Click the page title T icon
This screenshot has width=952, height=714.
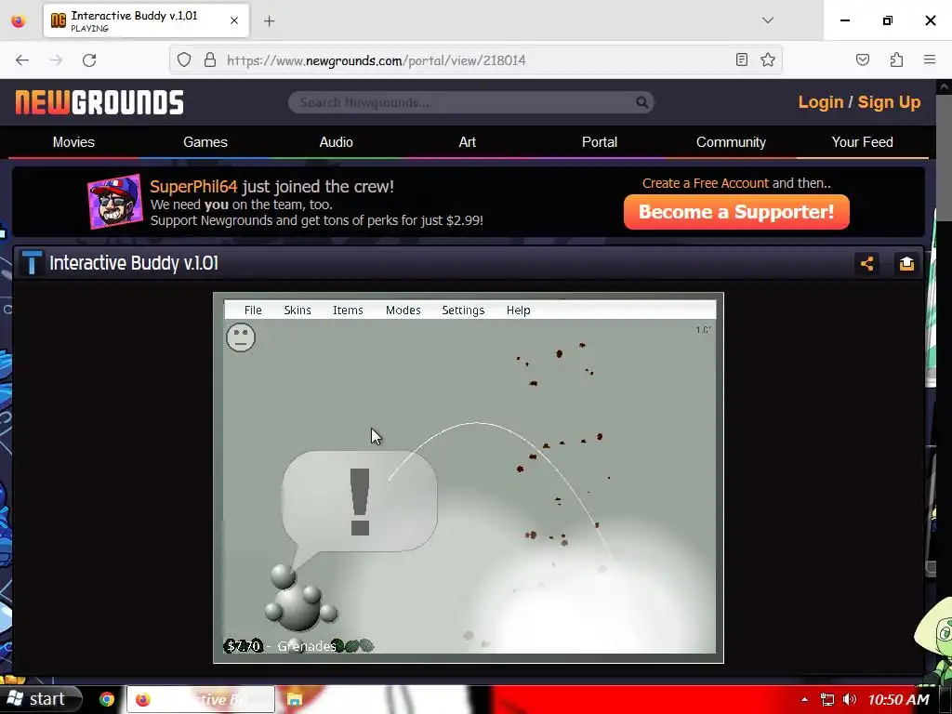pyautogui.click(x=32, y=263)
